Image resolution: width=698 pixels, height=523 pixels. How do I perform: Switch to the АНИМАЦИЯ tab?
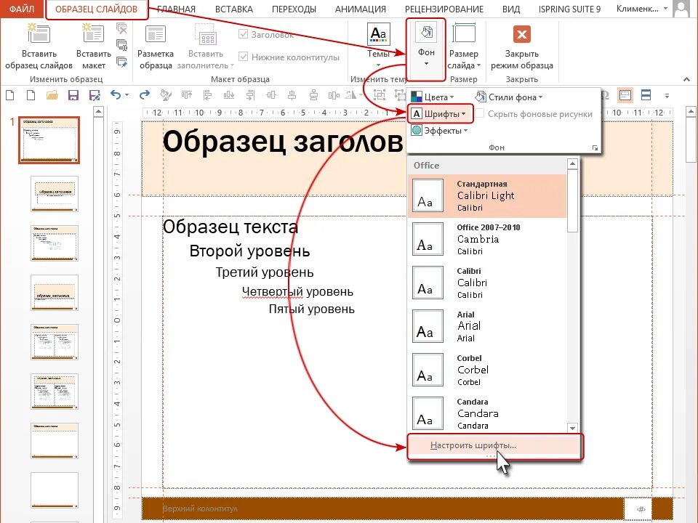360,9
